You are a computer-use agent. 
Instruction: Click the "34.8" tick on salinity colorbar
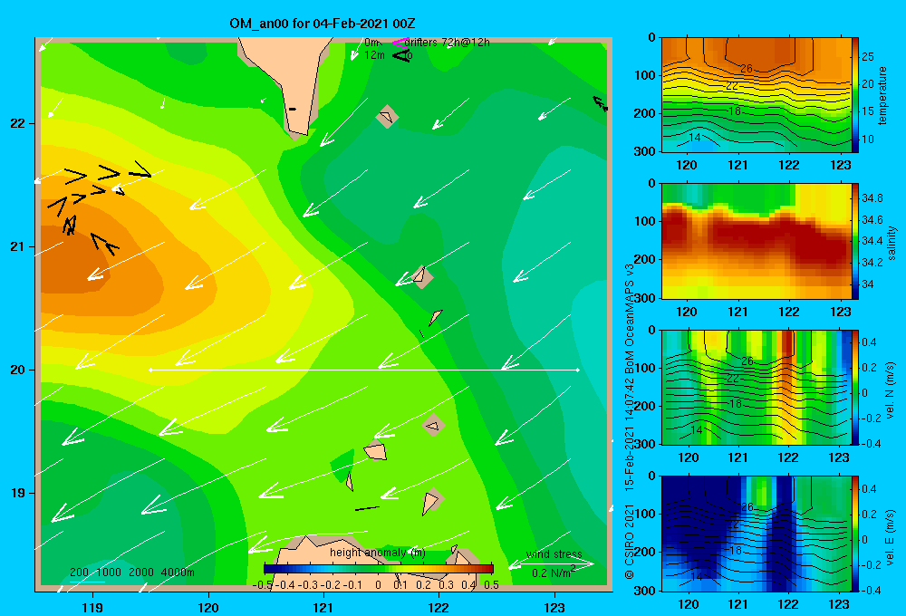872,198
